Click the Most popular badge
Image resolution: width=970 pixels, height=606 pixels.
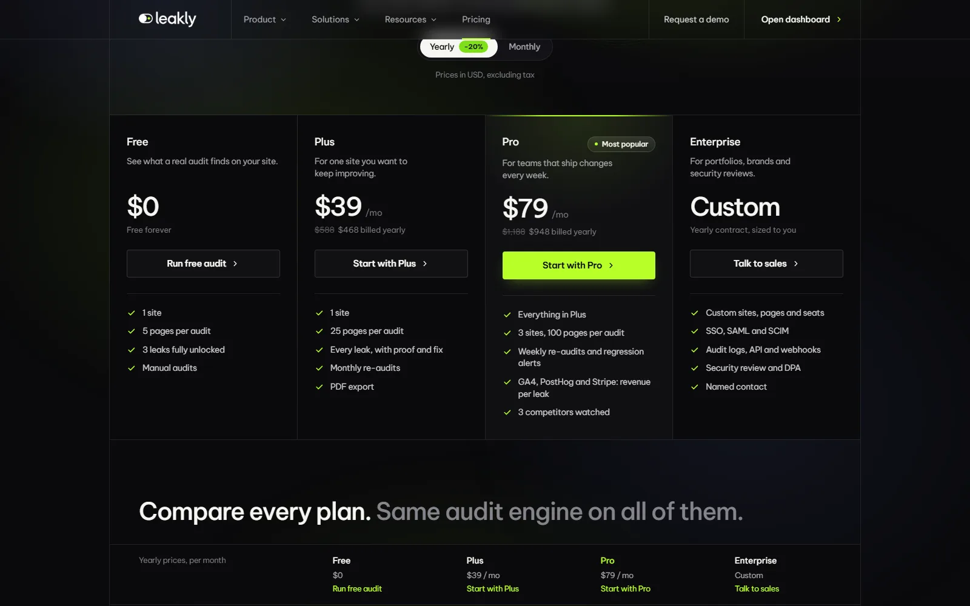[x=621, y=144]
